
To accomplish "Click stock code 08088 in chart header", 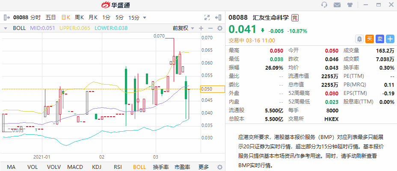I will tap(20, 18).
